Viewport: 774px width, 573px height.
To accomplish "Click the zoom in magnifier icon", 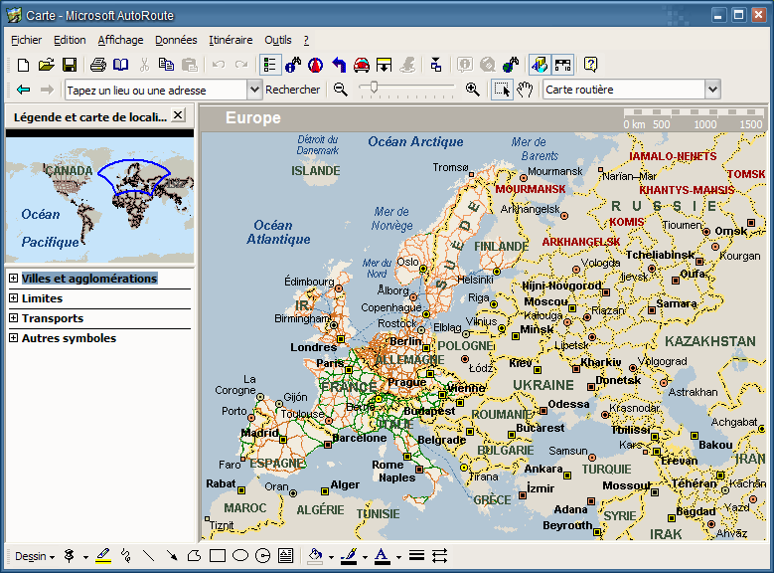I will pyautogui.click(x=472, y=90).
